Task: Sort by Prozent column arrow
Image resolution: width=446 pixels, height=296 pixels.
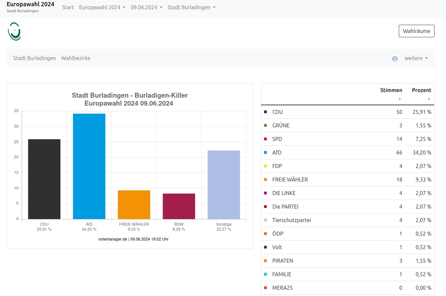Action: [x=429, y=99]
